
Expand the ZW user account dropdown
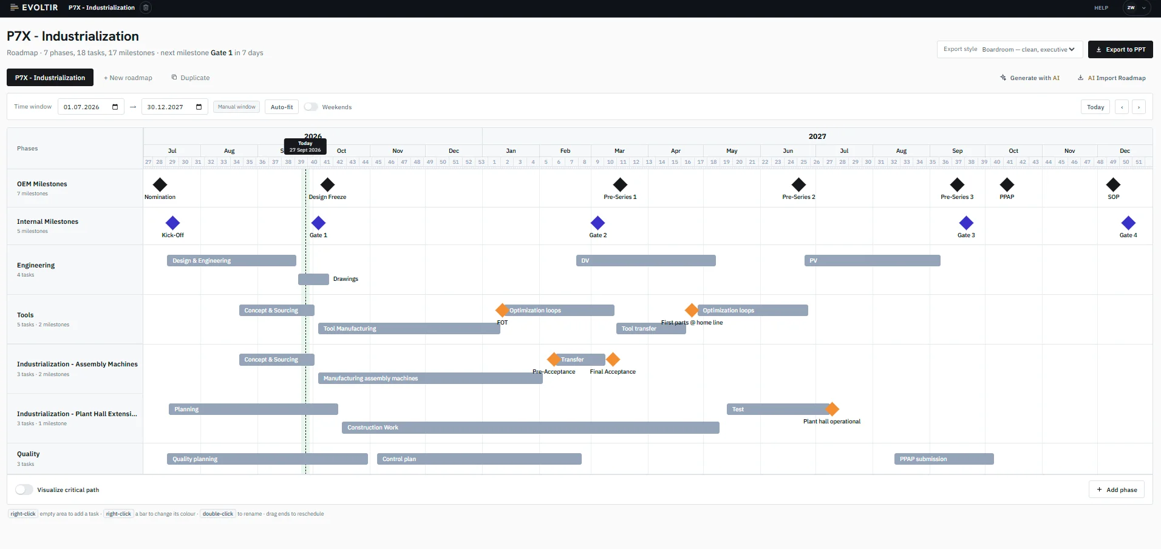point(1136,8)
